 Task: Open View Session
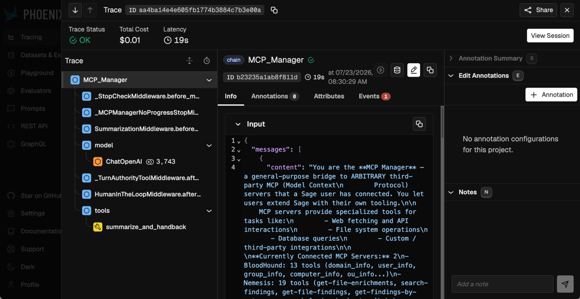pos(550,36)
